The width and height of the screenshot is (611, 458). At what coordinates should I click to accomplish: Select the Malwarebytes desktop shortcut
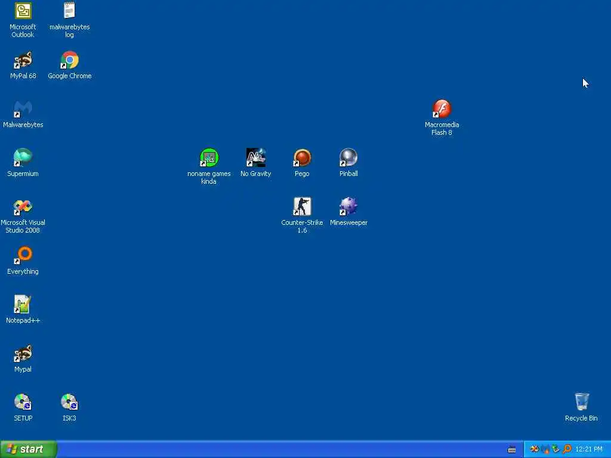[x=23, y=114]
